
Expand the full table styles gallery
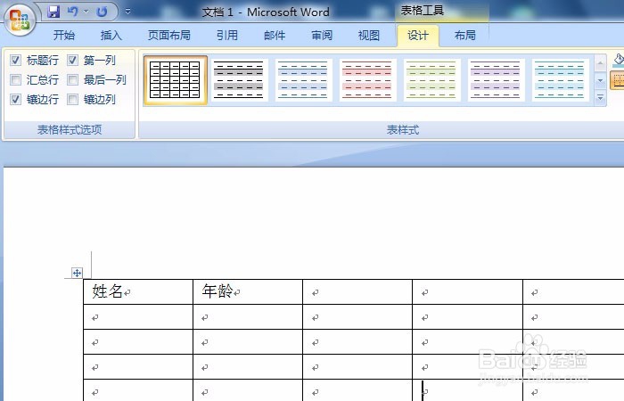click(x=600, y=97)
